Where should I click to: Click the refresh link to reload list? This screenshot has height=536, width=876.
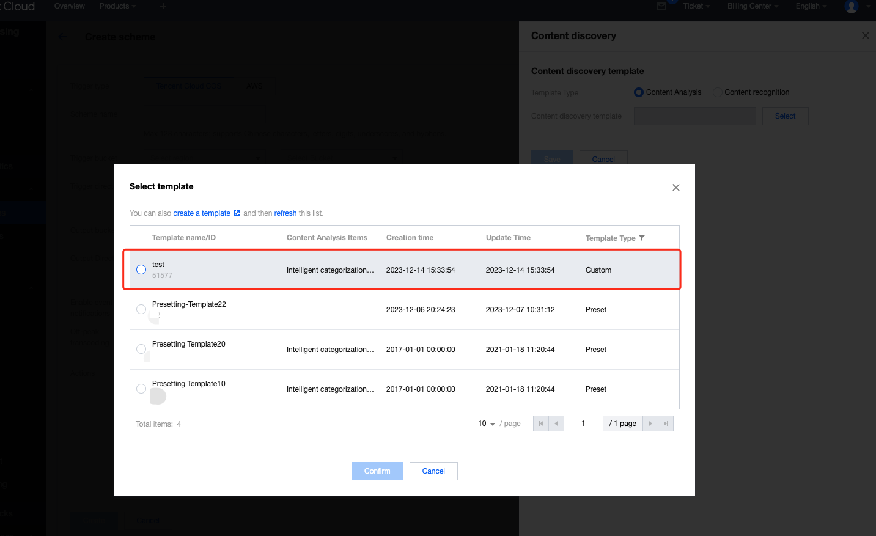click(x=285, y=213)
